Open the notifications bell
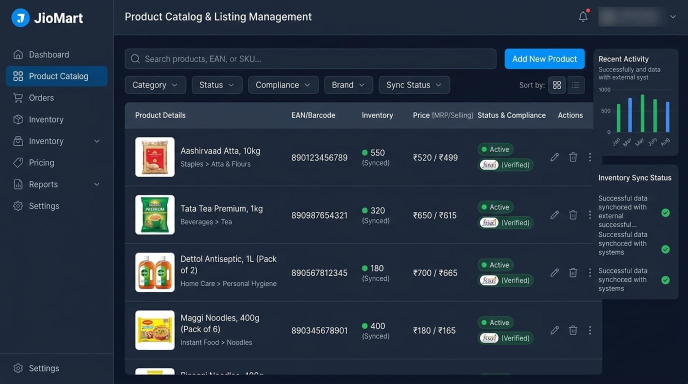Viewport: 688px width, 384px height. pyautogui.click(x=583, y=16)
